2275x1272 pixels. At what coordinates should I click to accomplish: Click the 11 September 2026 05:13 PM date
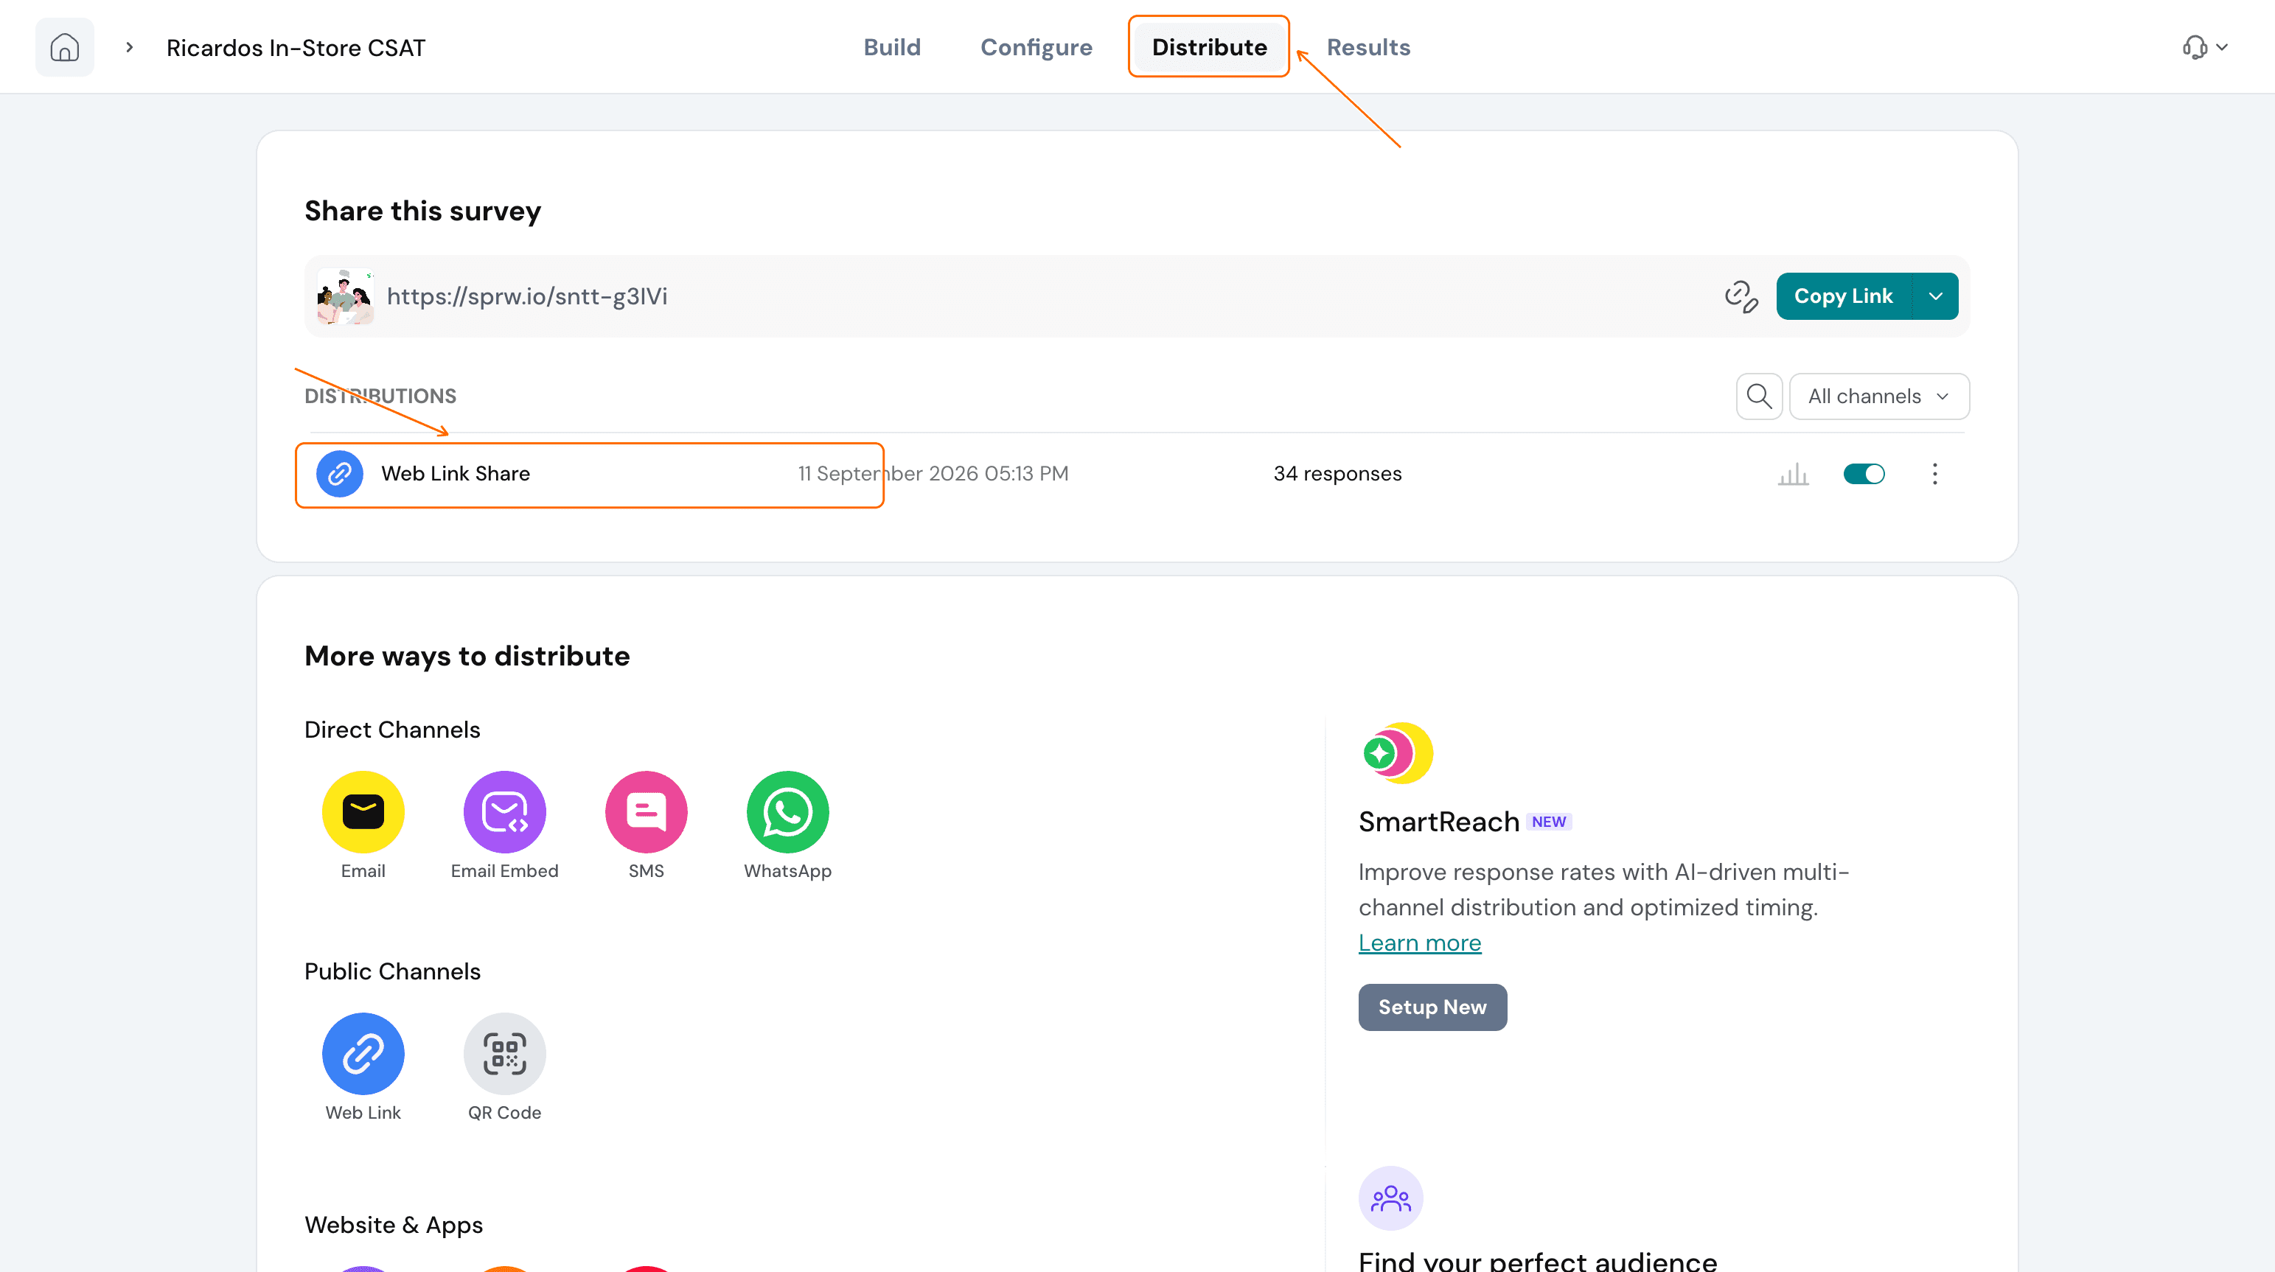pyautogui.click(x=933, y=474)
